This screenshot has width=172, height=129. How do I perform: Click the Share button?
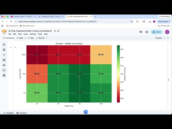point(157,32)
